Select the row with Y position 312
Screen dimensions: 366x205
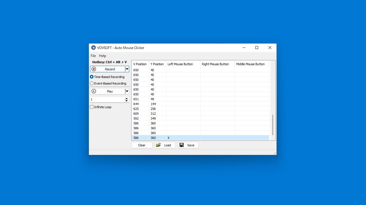tap(200, 114)
